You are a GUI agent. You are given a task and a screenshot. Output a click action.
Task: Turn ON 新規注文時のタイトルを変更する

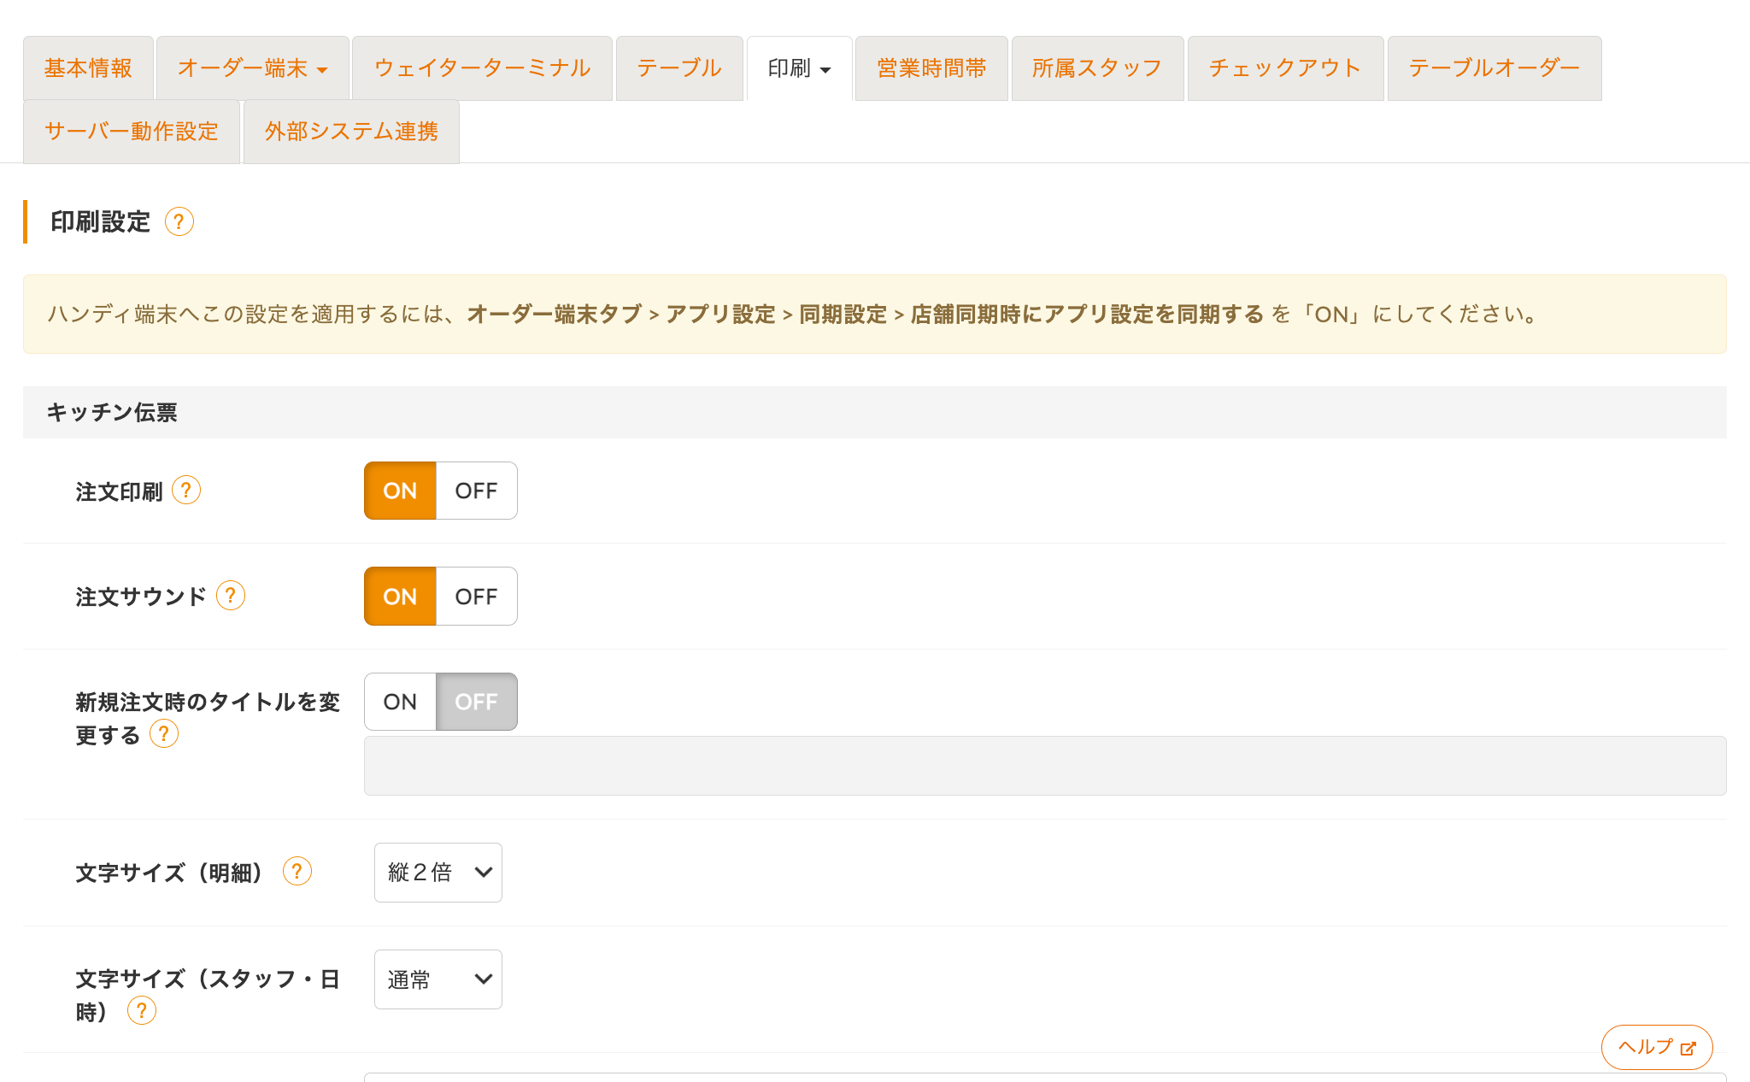click(400, 702)
